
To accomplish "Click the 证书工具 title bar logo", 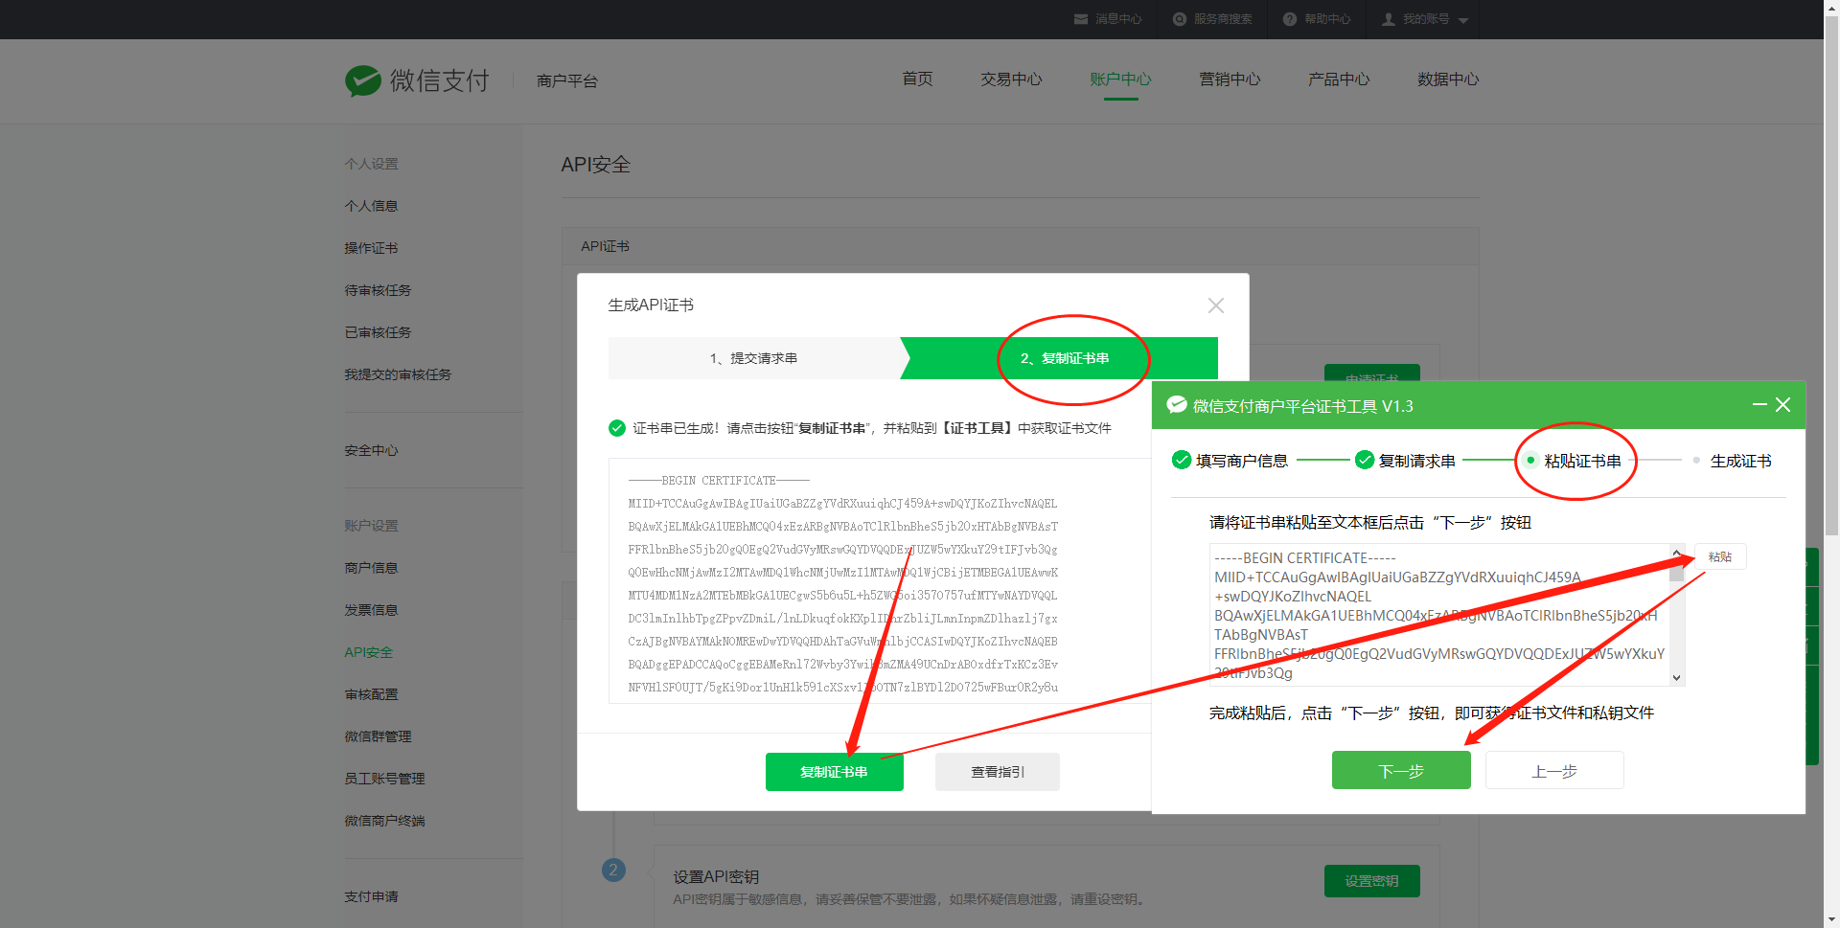I will 1177,405.
